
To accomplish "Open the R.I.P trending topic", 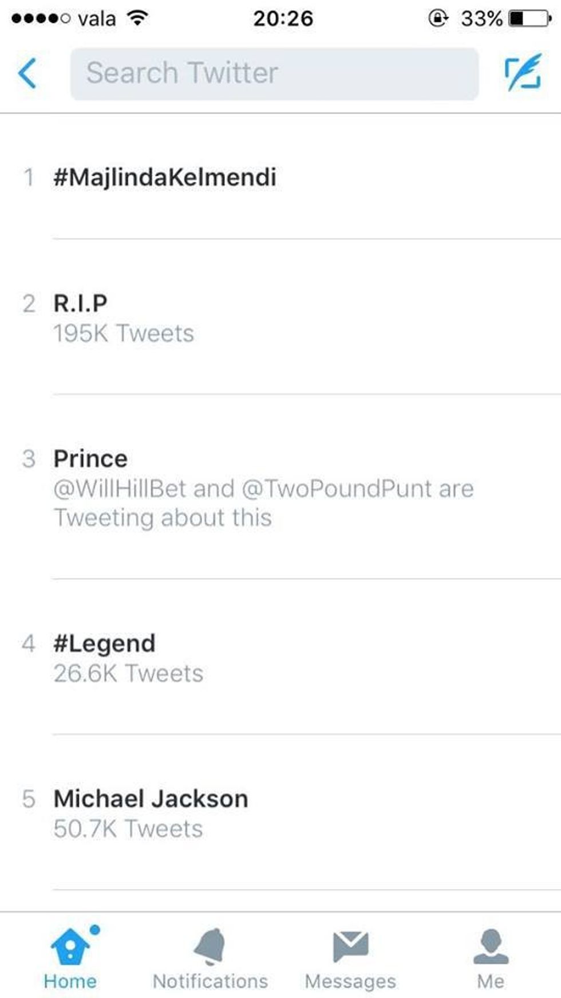I will tap(81, 304).
